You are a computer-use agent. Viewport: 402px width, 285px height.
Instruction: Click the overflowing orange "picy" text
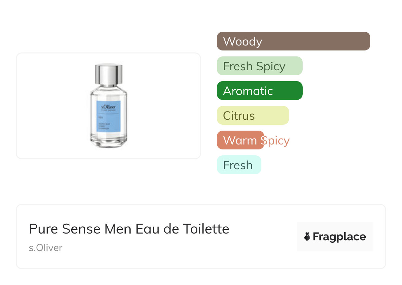(x=277, y=141)
